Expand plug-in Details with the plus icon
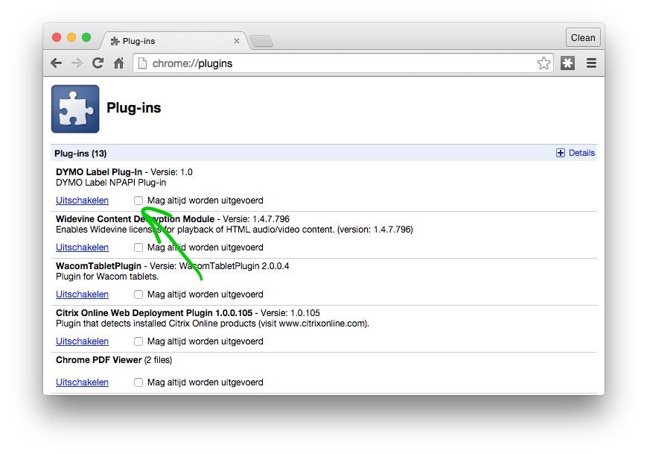The image size is (647, 454). pos(561,153)
